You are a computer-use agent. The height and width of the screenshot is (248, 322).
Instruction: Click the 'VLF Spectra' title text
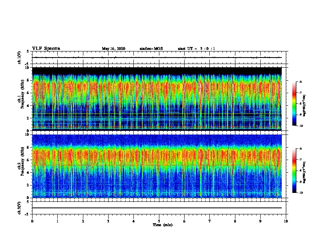46,48
